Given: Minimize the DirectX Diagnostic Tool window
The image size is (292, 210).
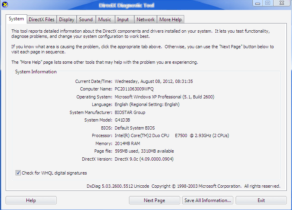Looking at the screenshot, I should [x=258, y=3].
